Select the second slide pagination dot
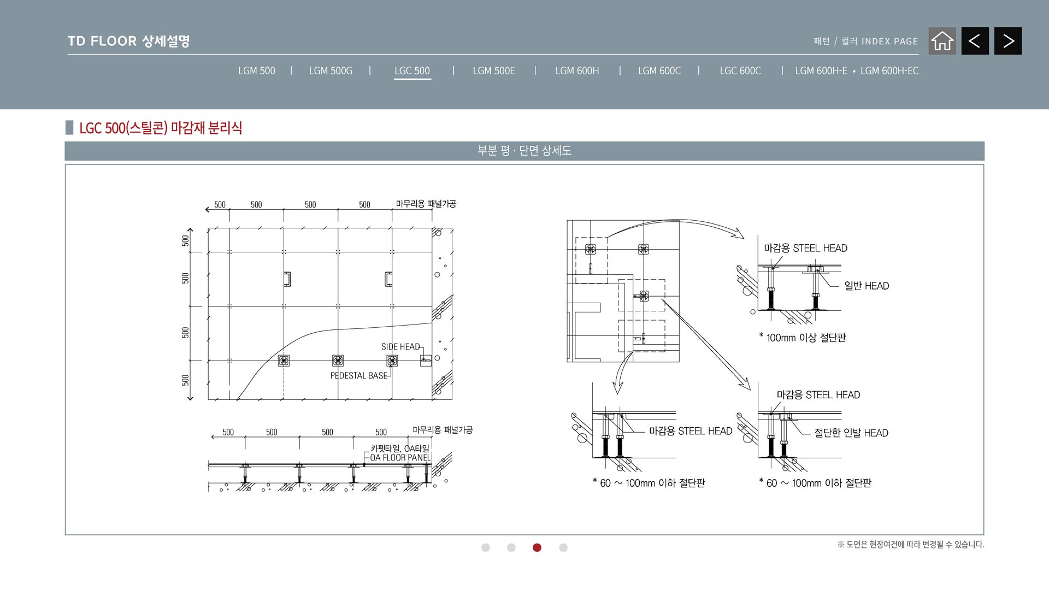Screen dimensions: 1049x590 [x=511, y=547]
